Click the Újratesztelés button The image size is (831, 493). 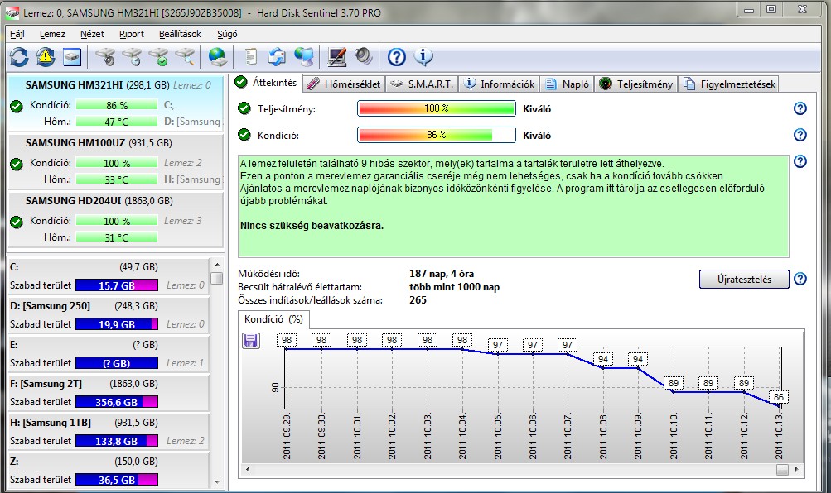744,280
